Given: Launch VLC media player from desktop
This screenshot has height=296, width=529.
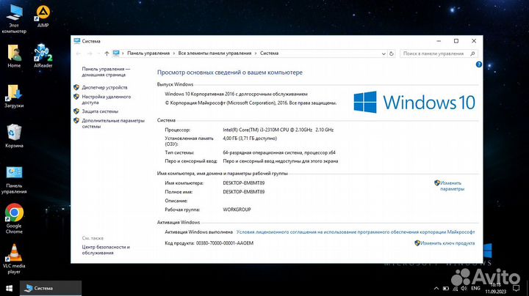Looking at the screenshot, I should [x=14, y=259].
